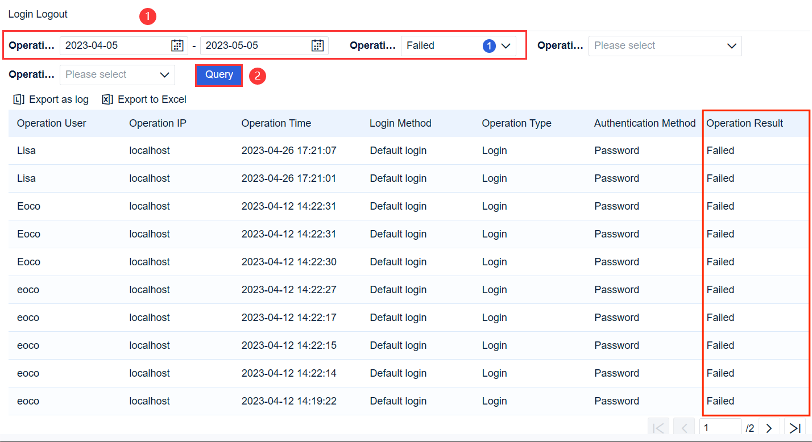Click the Operation Result column header
The height and width of the screenshot is (442, 812).
click(x=745, y=123)
